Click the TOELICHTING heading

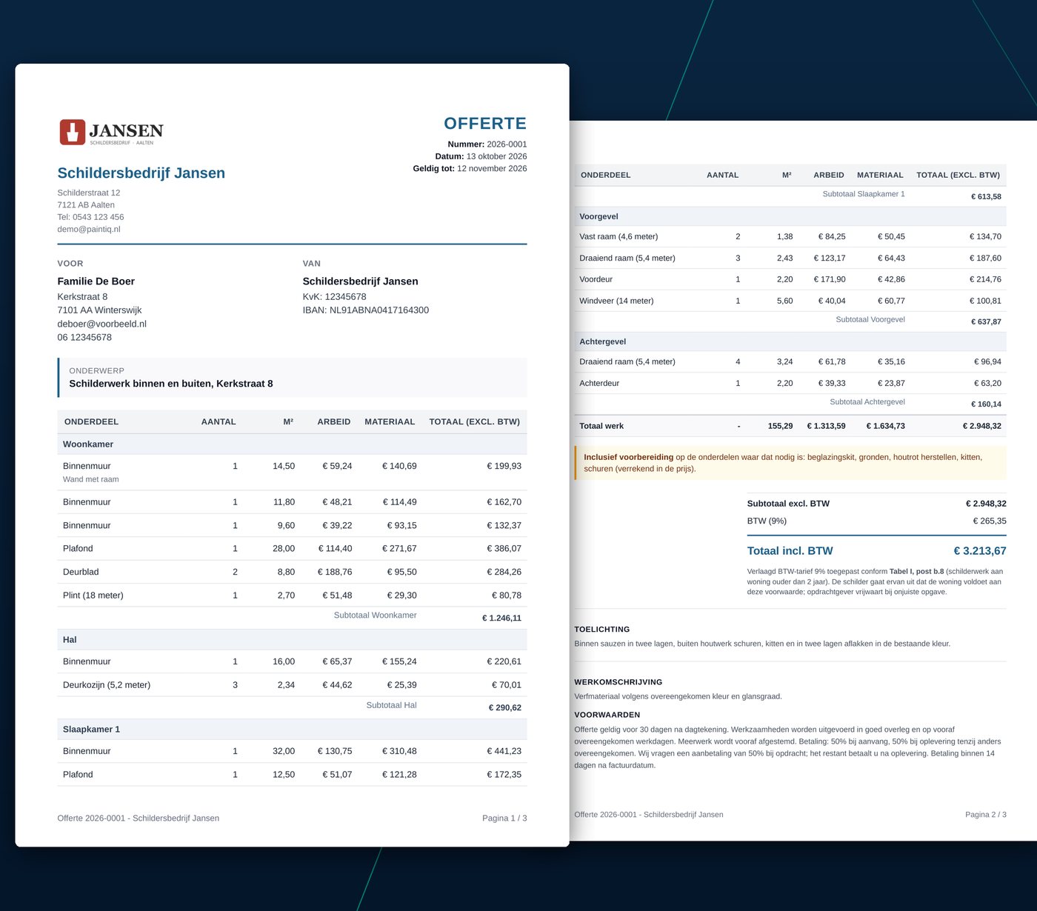click(602, 630)
